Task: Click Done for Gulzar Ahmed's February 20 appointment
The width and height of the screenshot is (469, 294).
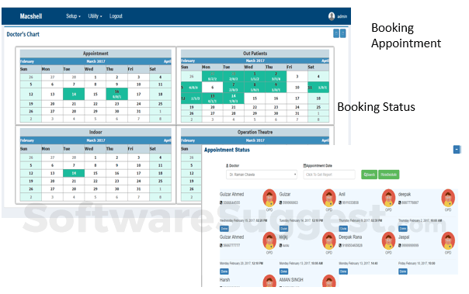Action: 224,272
